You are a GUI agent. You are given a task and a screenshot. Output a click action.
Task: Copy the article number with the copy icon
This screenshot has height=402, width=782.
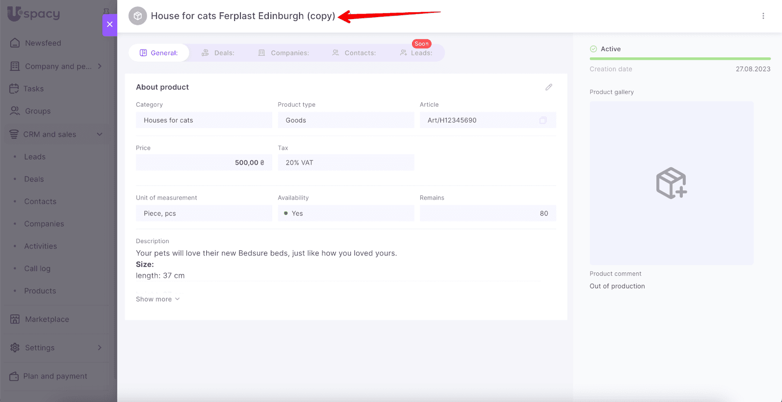(543, 120)
